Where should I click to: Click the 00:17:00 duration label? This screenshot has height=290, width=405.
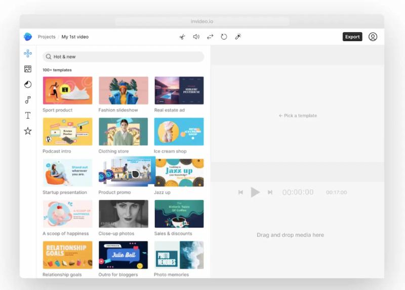pyautogui.click(x=336, y=192)
